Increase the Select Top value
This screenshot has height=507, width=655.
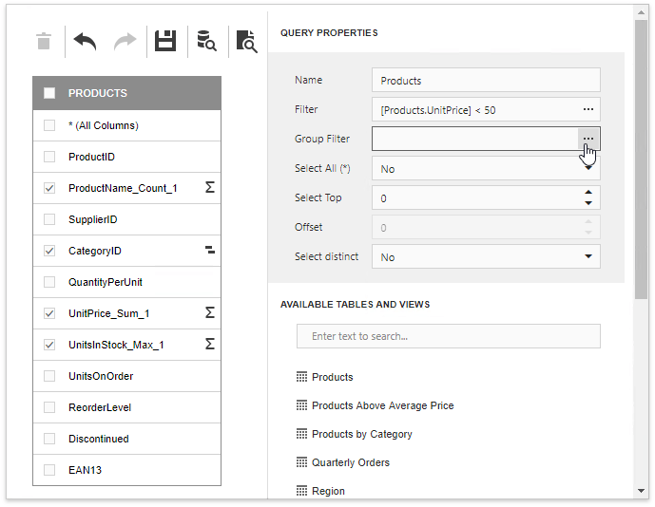click(x=588, y=193)
